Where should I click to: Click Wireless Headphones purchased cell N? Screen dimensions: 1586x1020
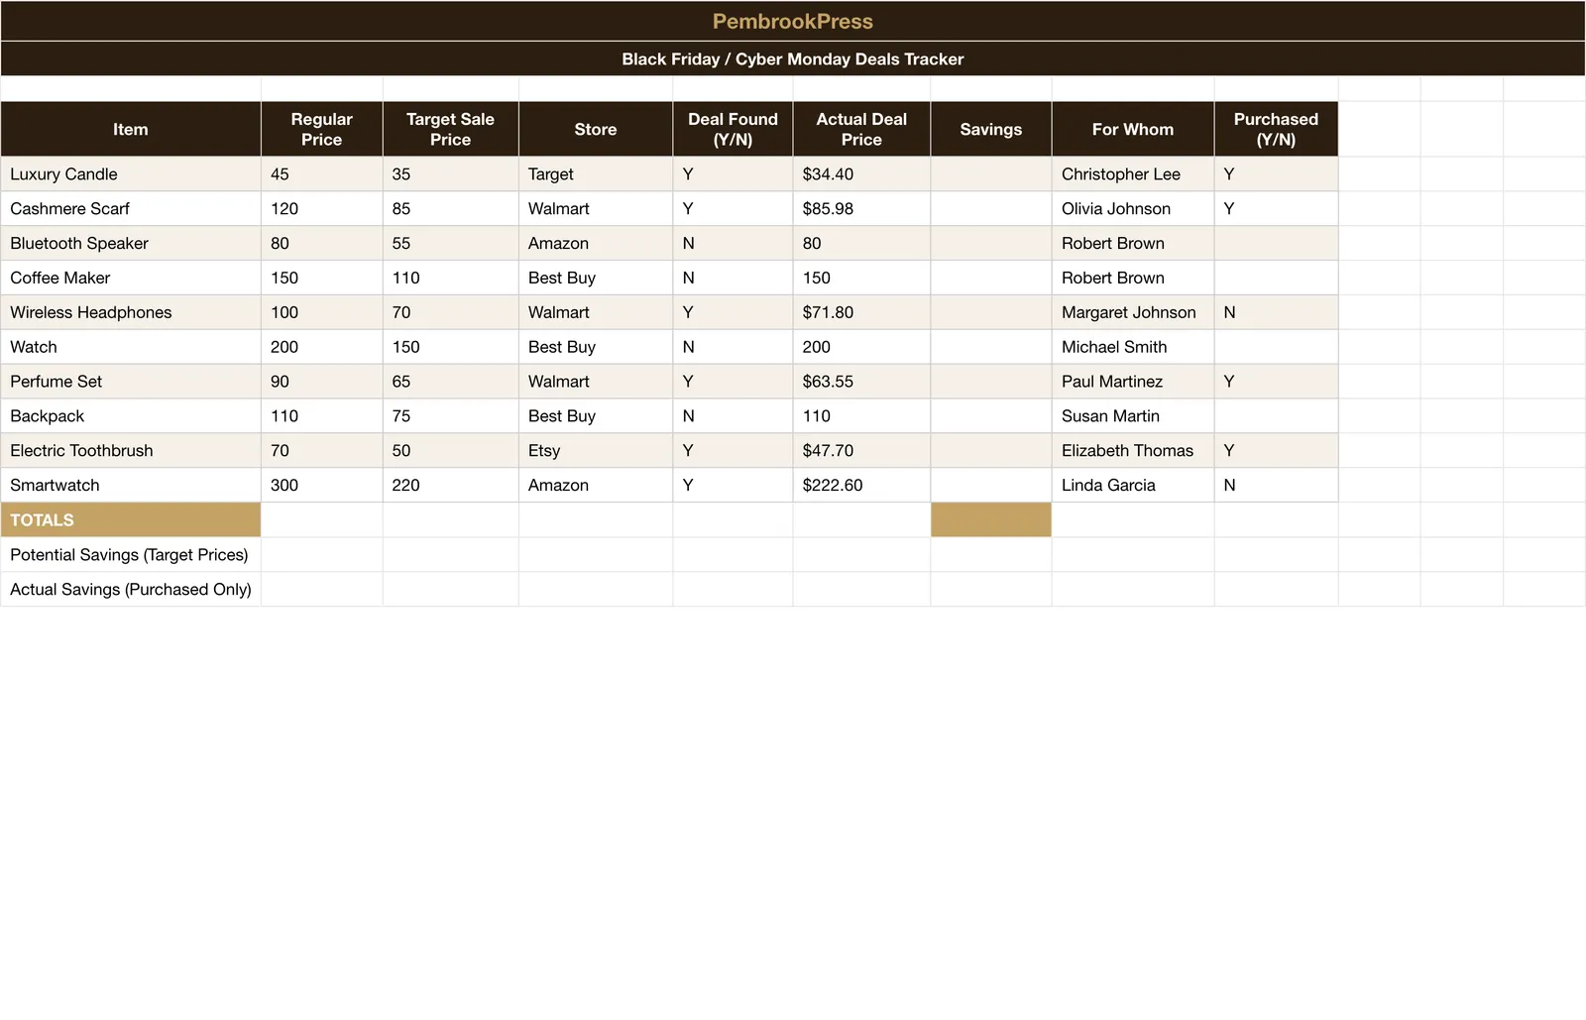tap(1276, 312)
